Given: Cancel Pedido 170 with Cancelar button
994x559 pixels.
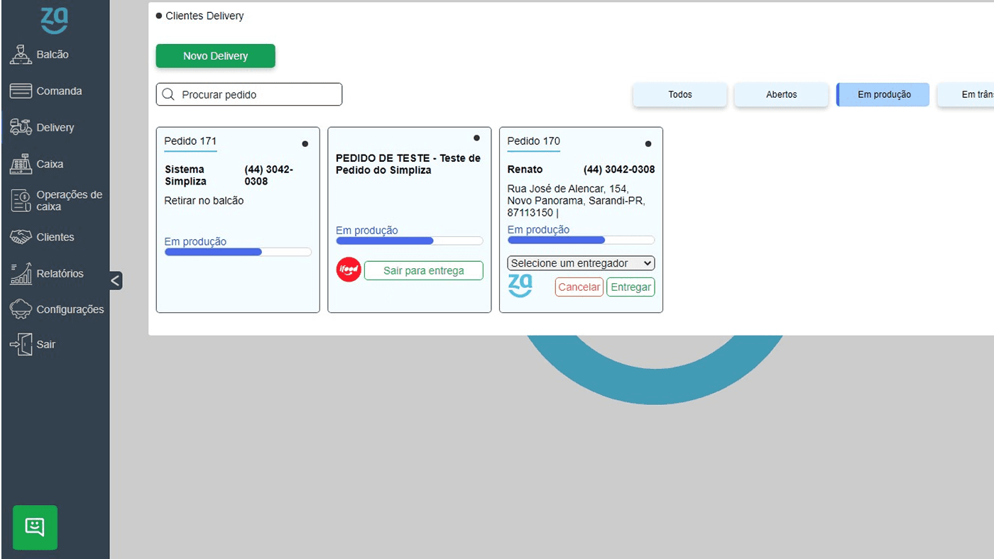Looking at the screenshot, I should point(579,287).
